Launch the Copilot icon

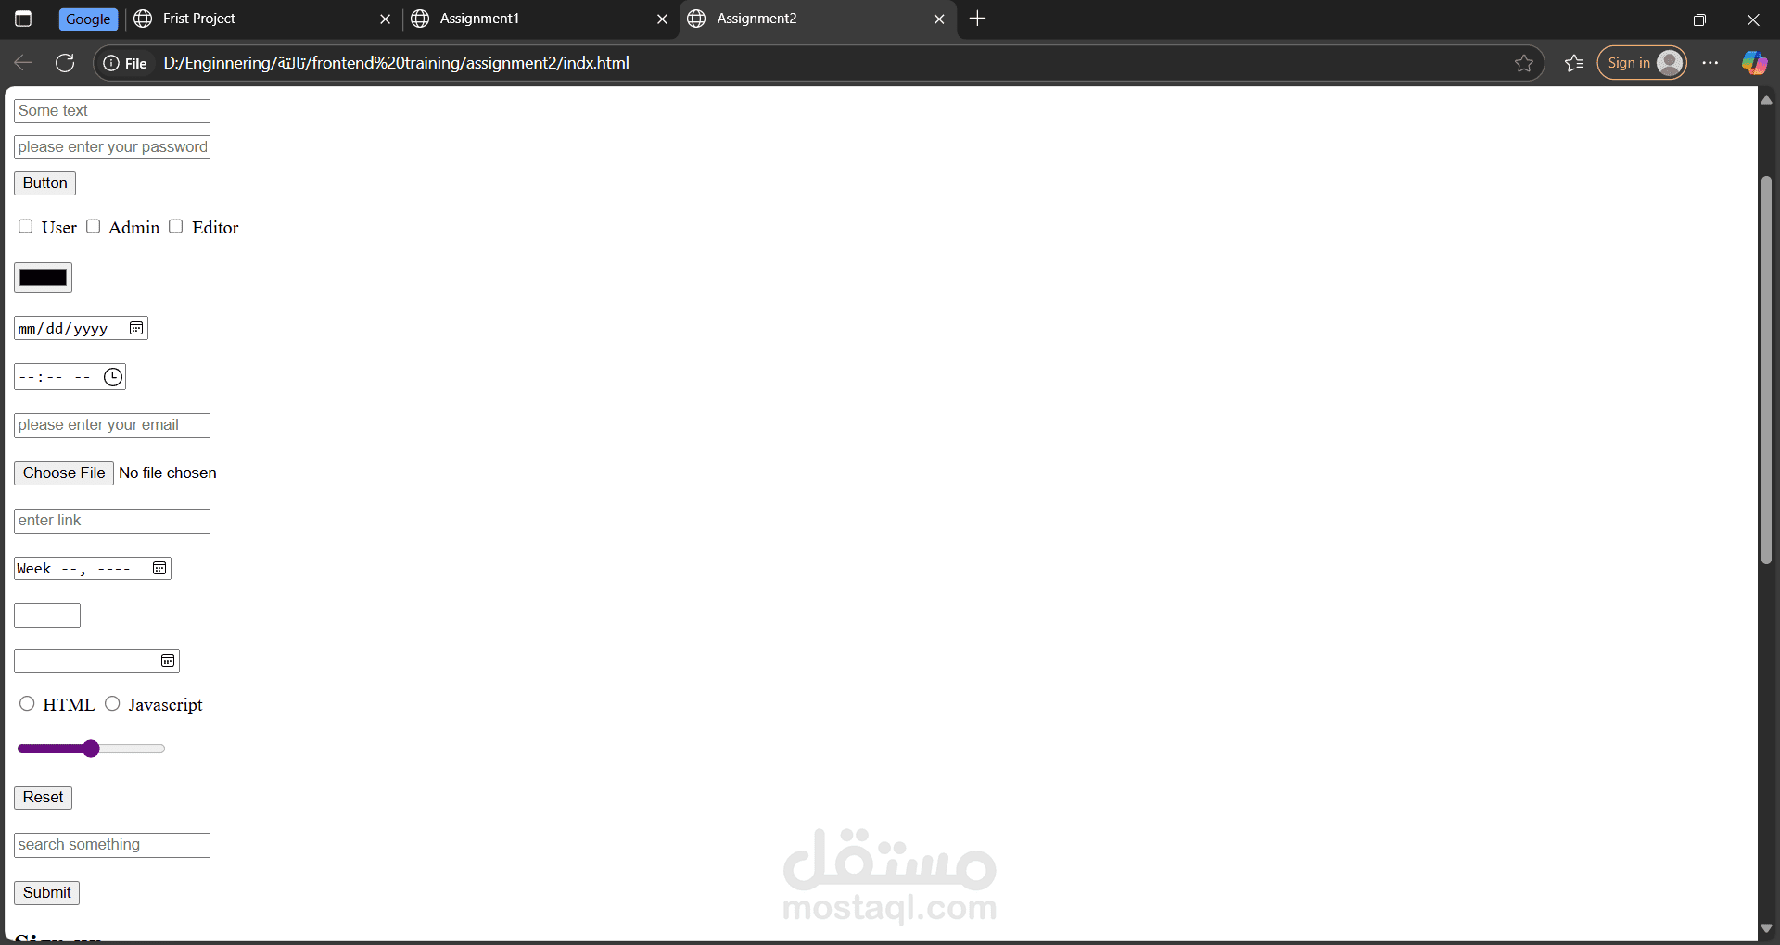tap(1754, 63)
